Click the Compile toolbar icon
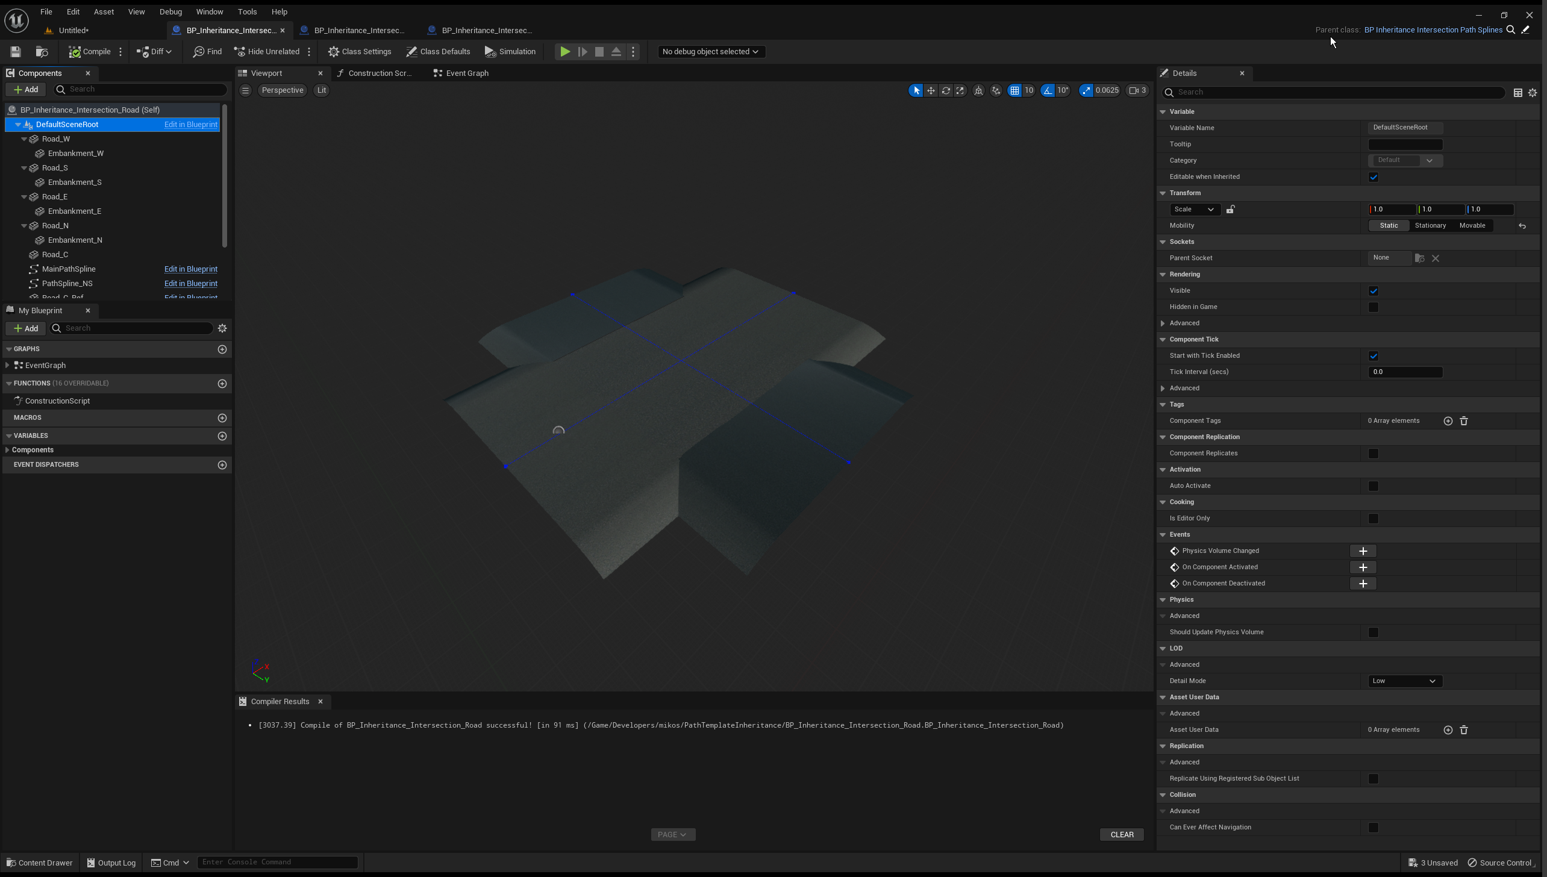1547x877 pixels. [75, 52]
